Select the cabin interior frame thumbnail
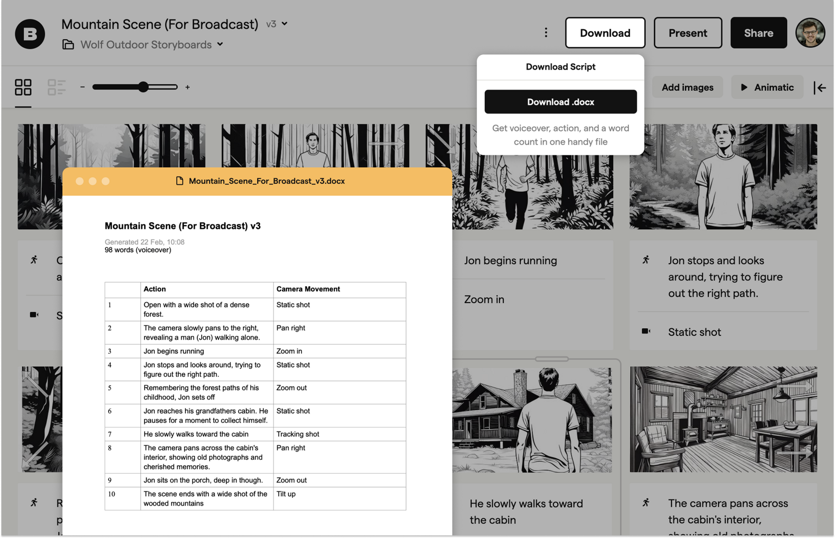 click(722, 419)
